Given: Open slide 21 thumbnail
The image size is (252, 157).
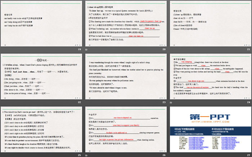Looking at the screenshot, I should (210, 23).
